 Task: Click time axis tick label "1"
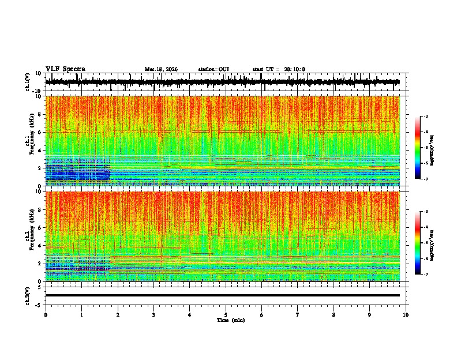pos(81,315)
